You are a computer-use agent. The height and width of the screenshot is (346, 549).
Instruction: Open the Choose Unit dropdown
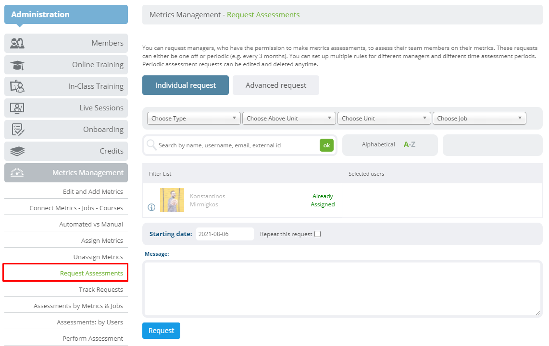pyautogui.click(x=384, y=119)
